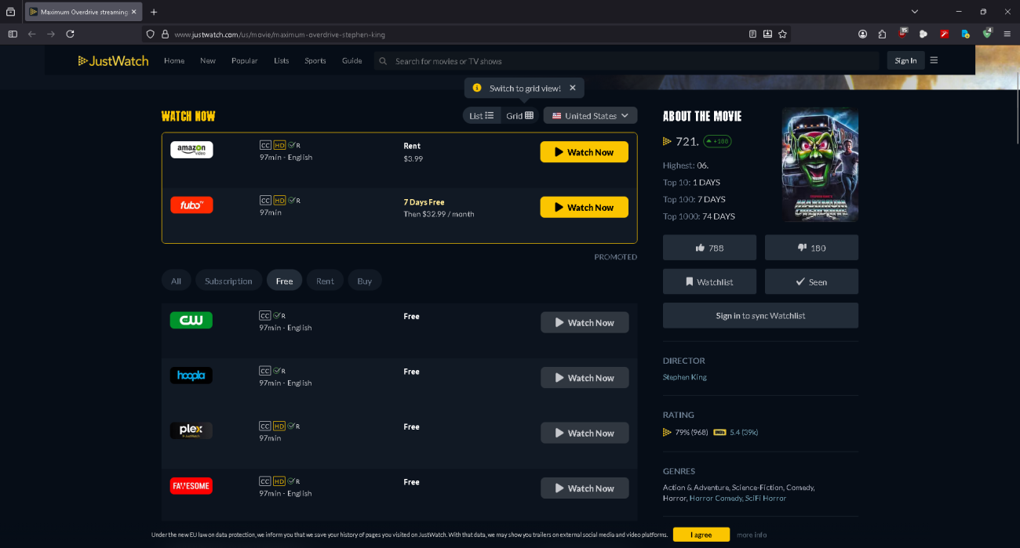Switch to Grid view
Viewport: 1020px width, 548px height.
click(x=519, y=116)
